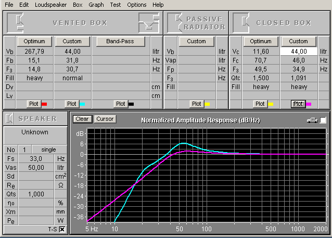
Task: Click the vented box Optimum button
Action: pyautogui.click(x=34, y=41)
